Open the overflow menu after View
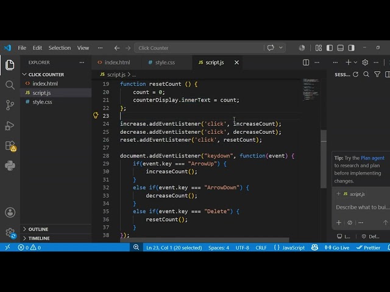This screenshot has width=390, height=292. pyautogui.click(x=100, y=48)
